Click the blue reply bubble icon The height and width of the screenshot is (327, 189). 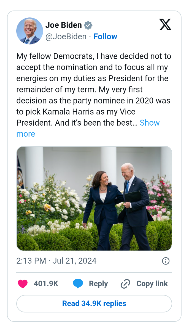coord(78,284)
